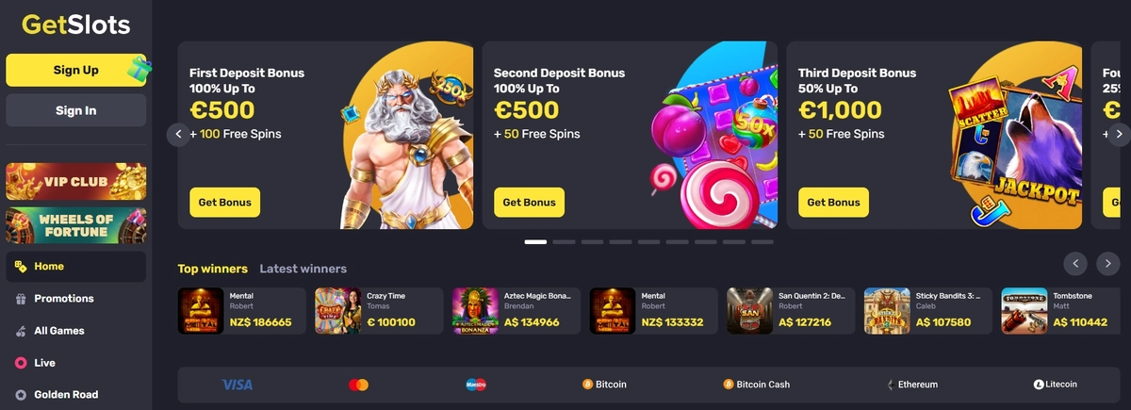
Task: Click the Promotions gift icon
Action: click(21, 299)
